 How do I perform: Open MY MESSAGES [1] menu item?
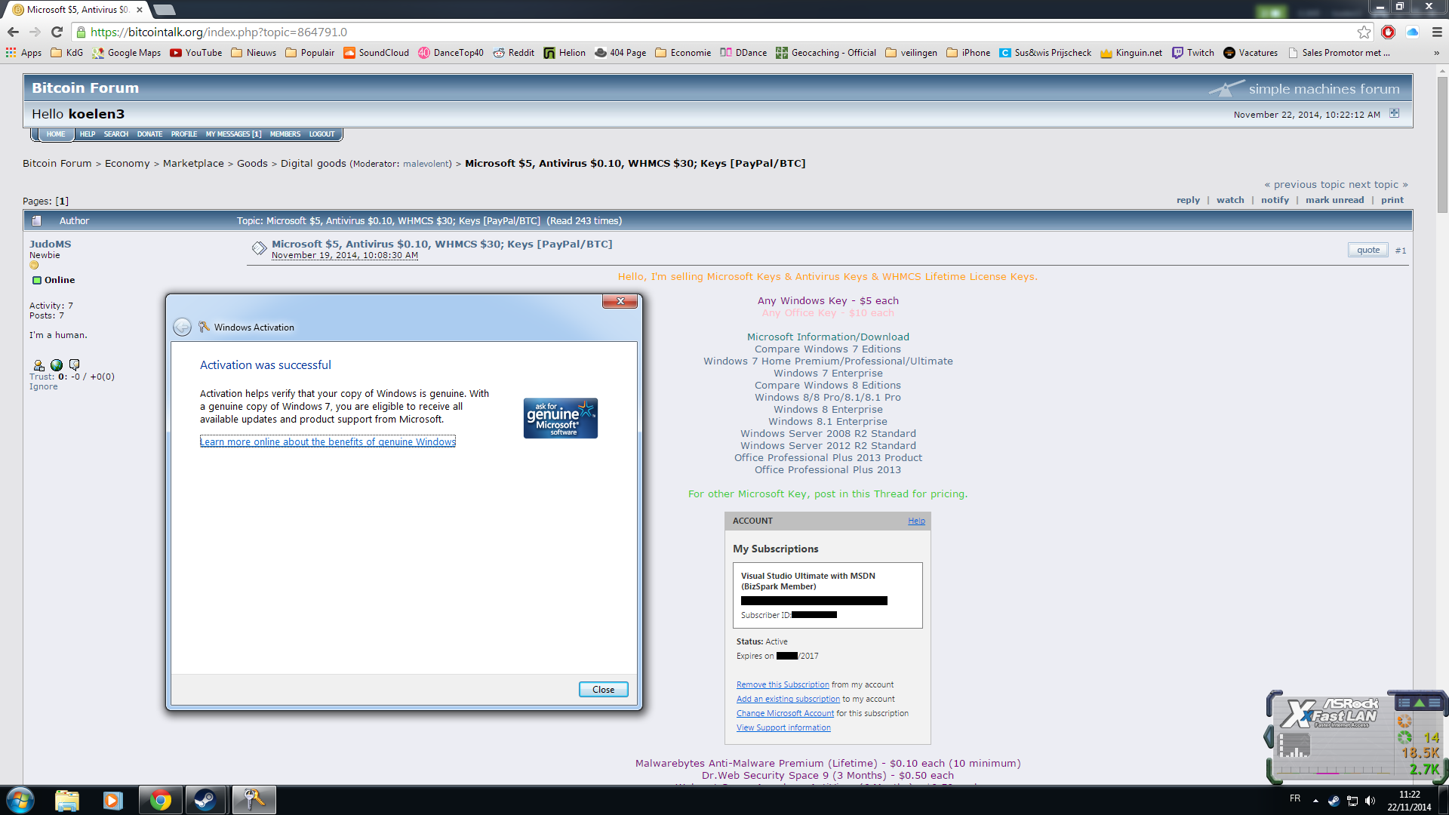pos(234,134)
